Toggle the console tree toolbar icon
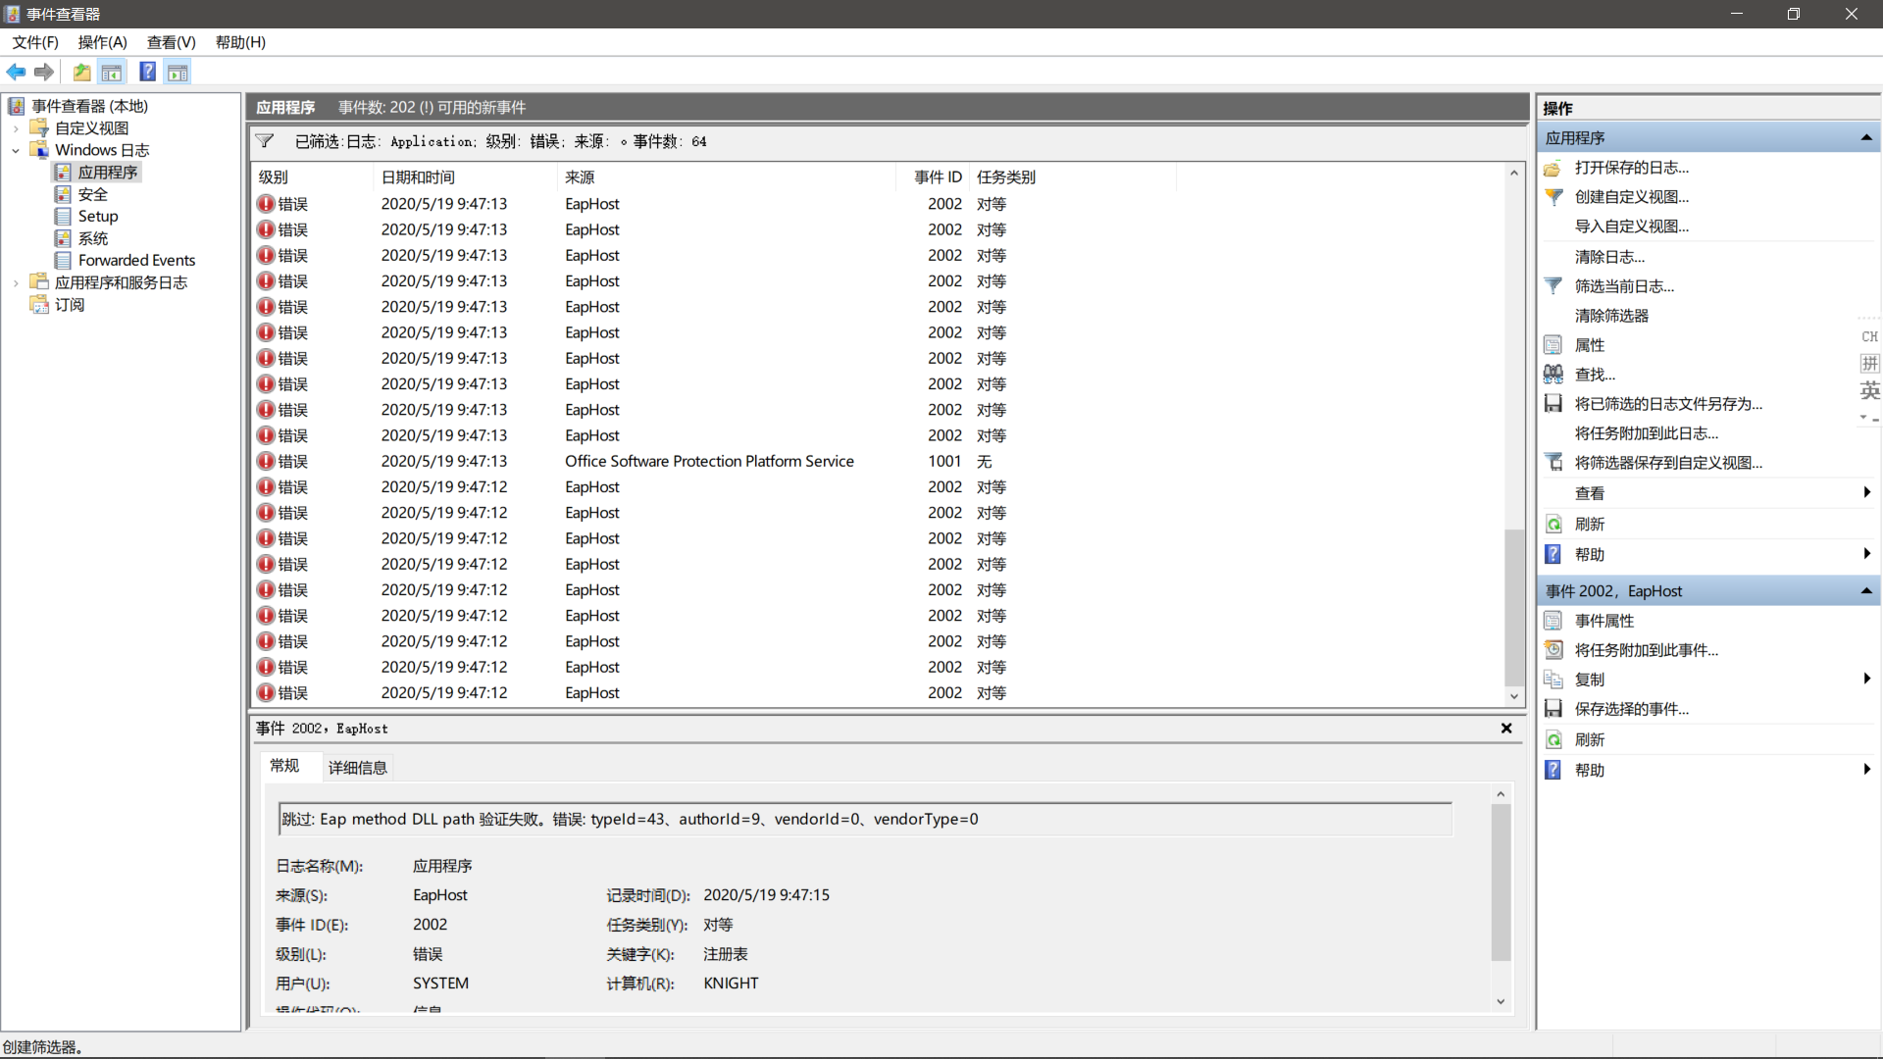 click(x=112, y=72)
